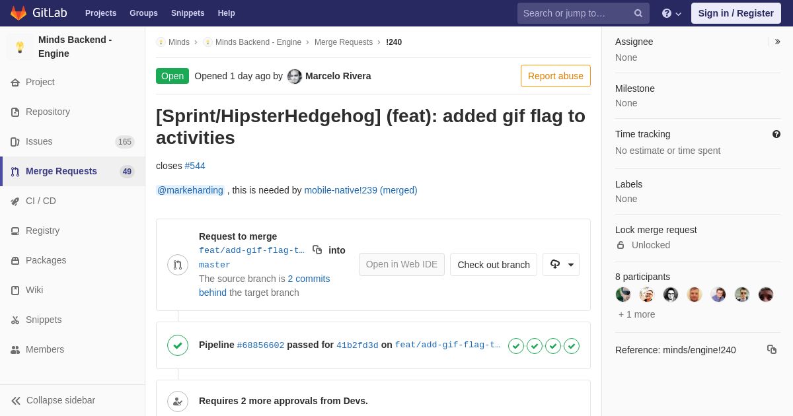Image resolution: width=793 pixels, height=416 pixels.
Task: Focus the Search or jump to field
Action: (584, 13)
